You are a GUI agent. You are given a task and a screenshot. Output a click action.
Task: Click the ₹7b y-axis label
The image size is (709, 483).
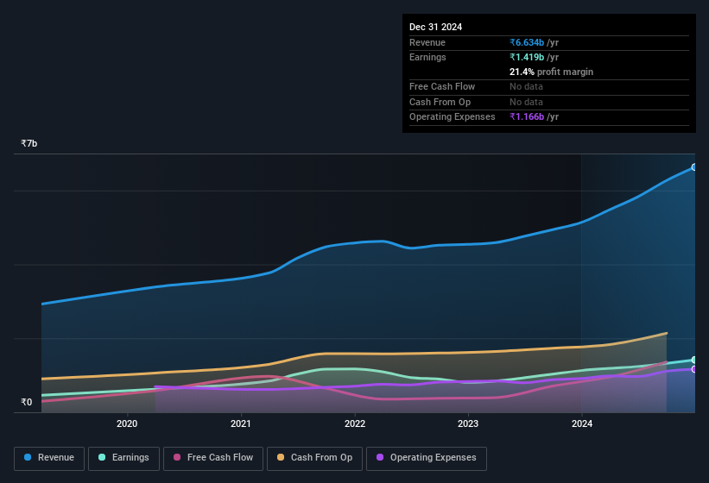[x=29, y=143]
